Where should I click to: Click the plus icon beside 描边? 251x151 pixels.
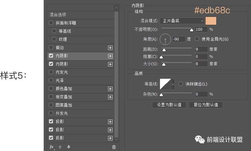point(110,48)
